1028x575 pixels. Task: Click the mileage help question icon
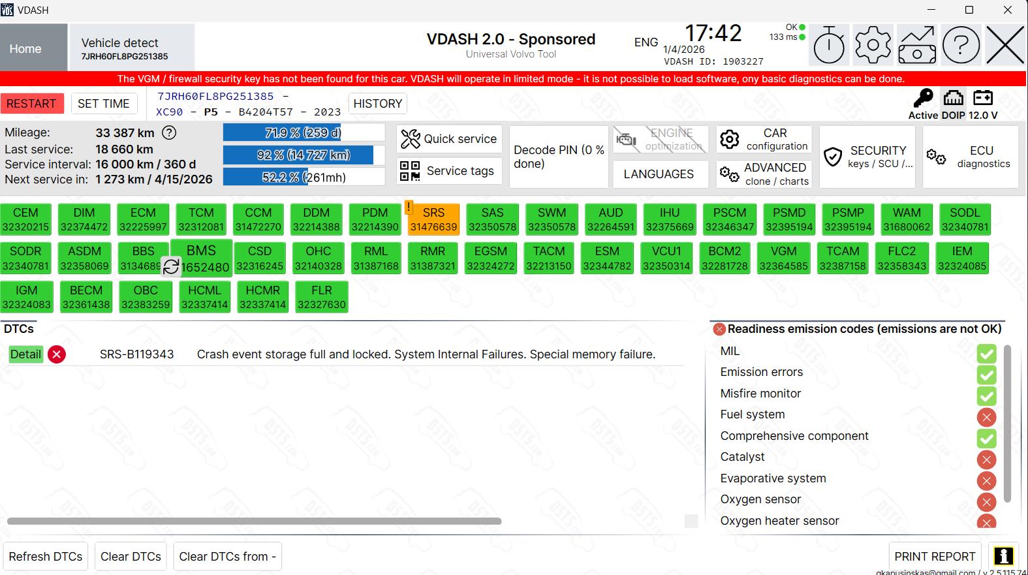coord(169,132)
